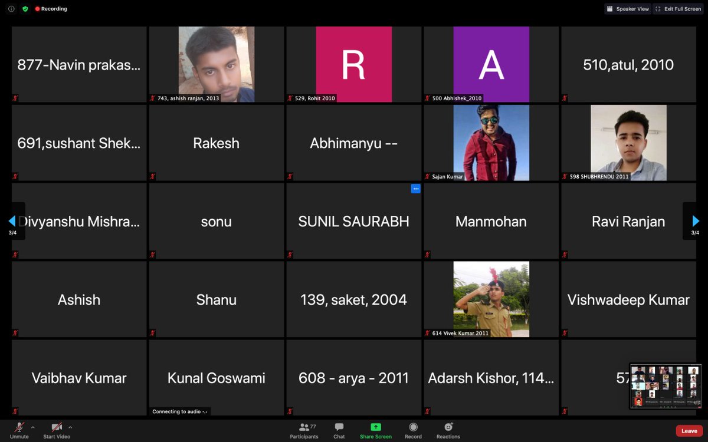
Task: Leave the meeting
Action: pyautogui.click(x=689, y=431)
